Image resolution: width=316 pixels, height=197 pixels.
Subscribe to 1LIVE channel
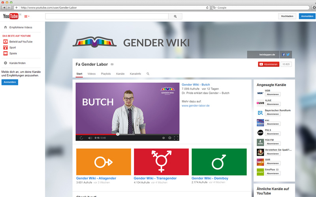273,104
